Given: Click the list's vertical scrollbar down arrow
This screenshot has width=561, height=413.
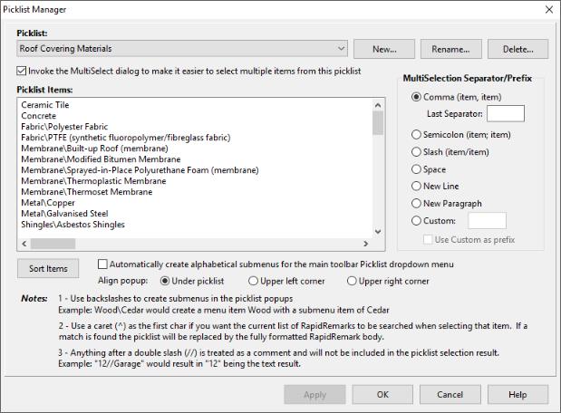Looking at the screenshot, I should (378, 230).
